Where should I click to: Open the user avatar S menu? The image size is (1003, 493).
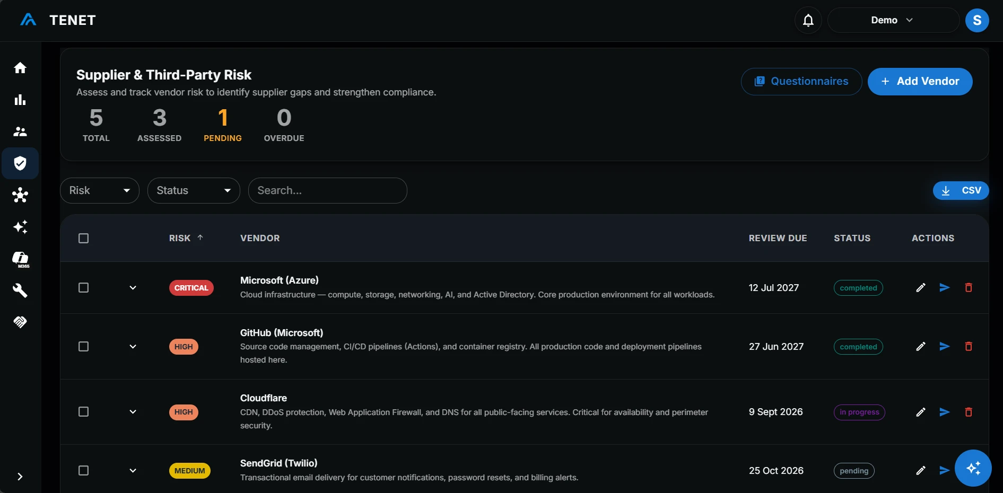(977, 20)
